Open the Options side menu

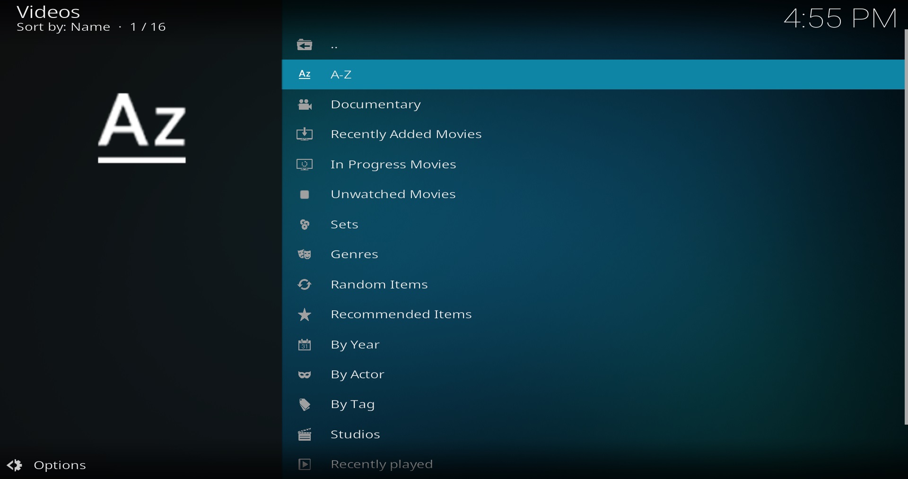[x=47, y=465]
